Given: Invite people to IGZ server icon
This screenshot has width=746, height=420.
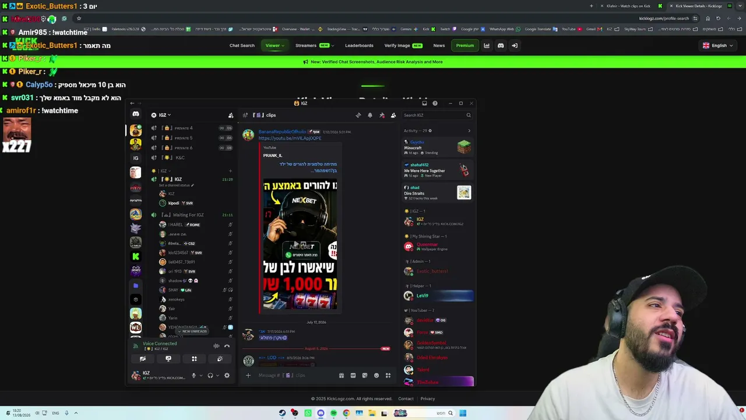Looking at the screenshot, I should 231,115.
